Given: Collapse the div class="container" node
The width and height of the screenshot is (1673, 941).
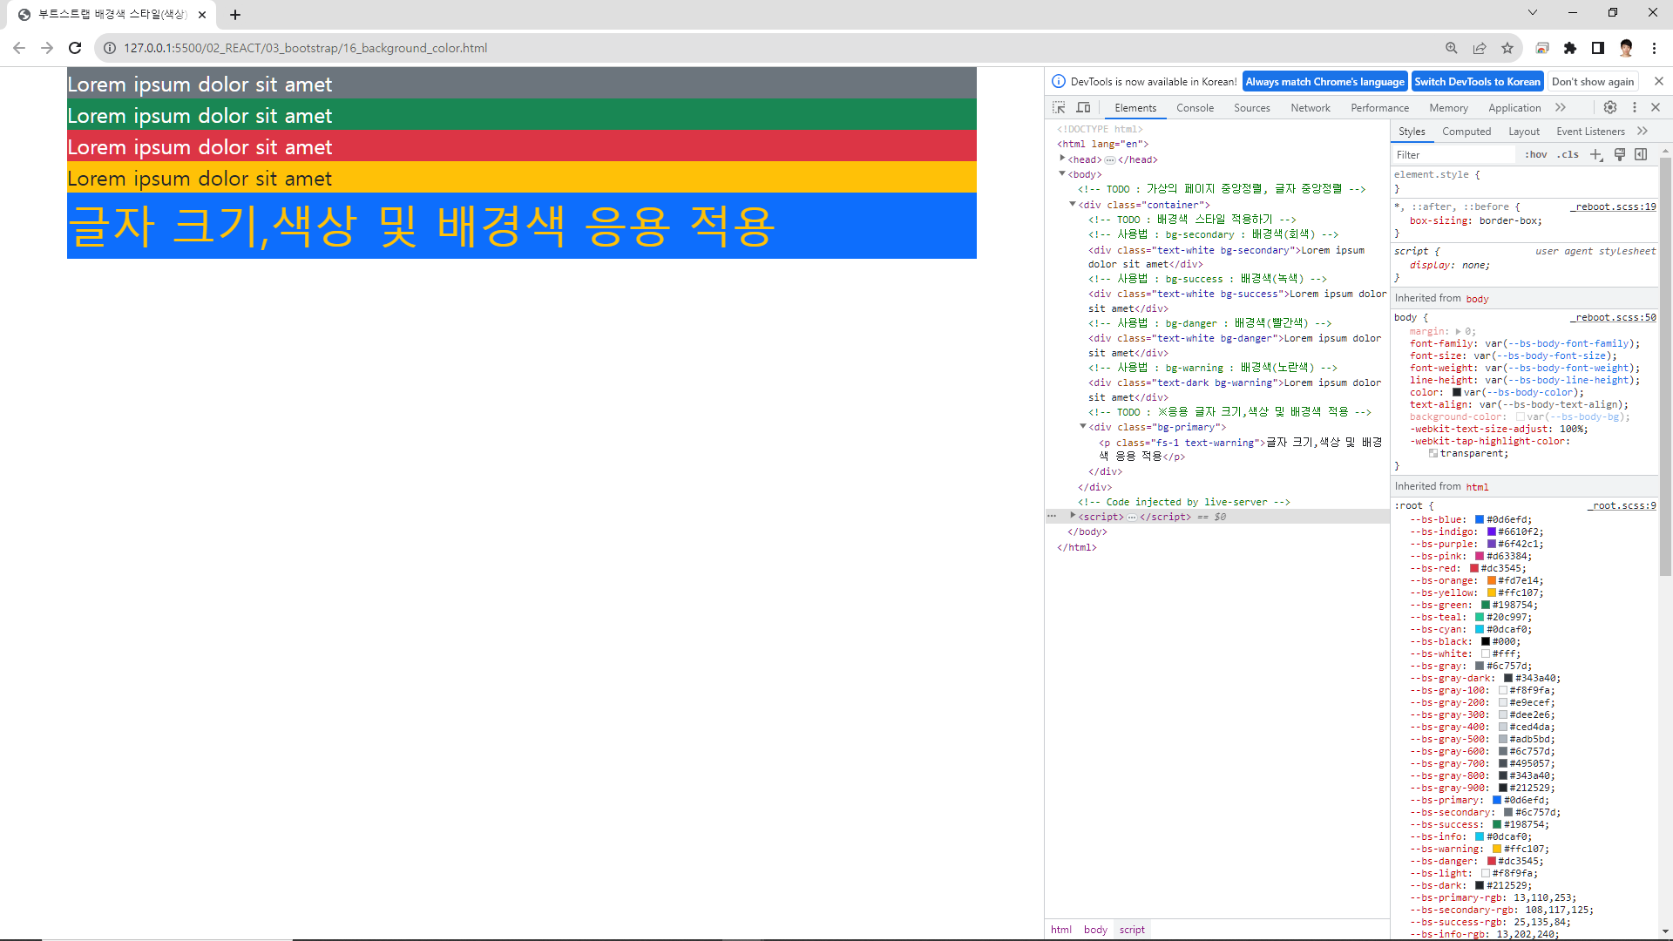Looking at the screenshot, I should click(x=1073, y=204).
